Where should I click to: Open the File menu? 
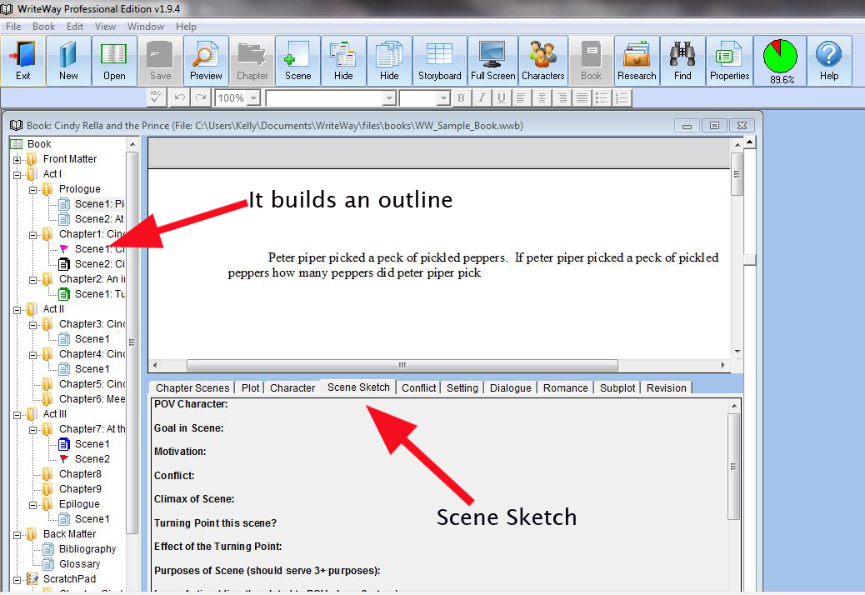coord(13,27)
